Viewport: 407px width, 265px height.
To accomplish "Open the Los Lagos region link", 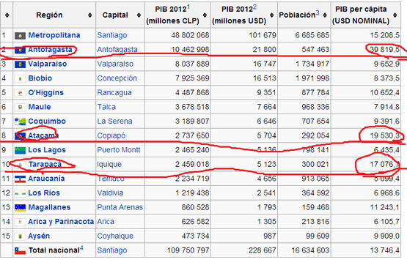I will click(x=47, y=150).
